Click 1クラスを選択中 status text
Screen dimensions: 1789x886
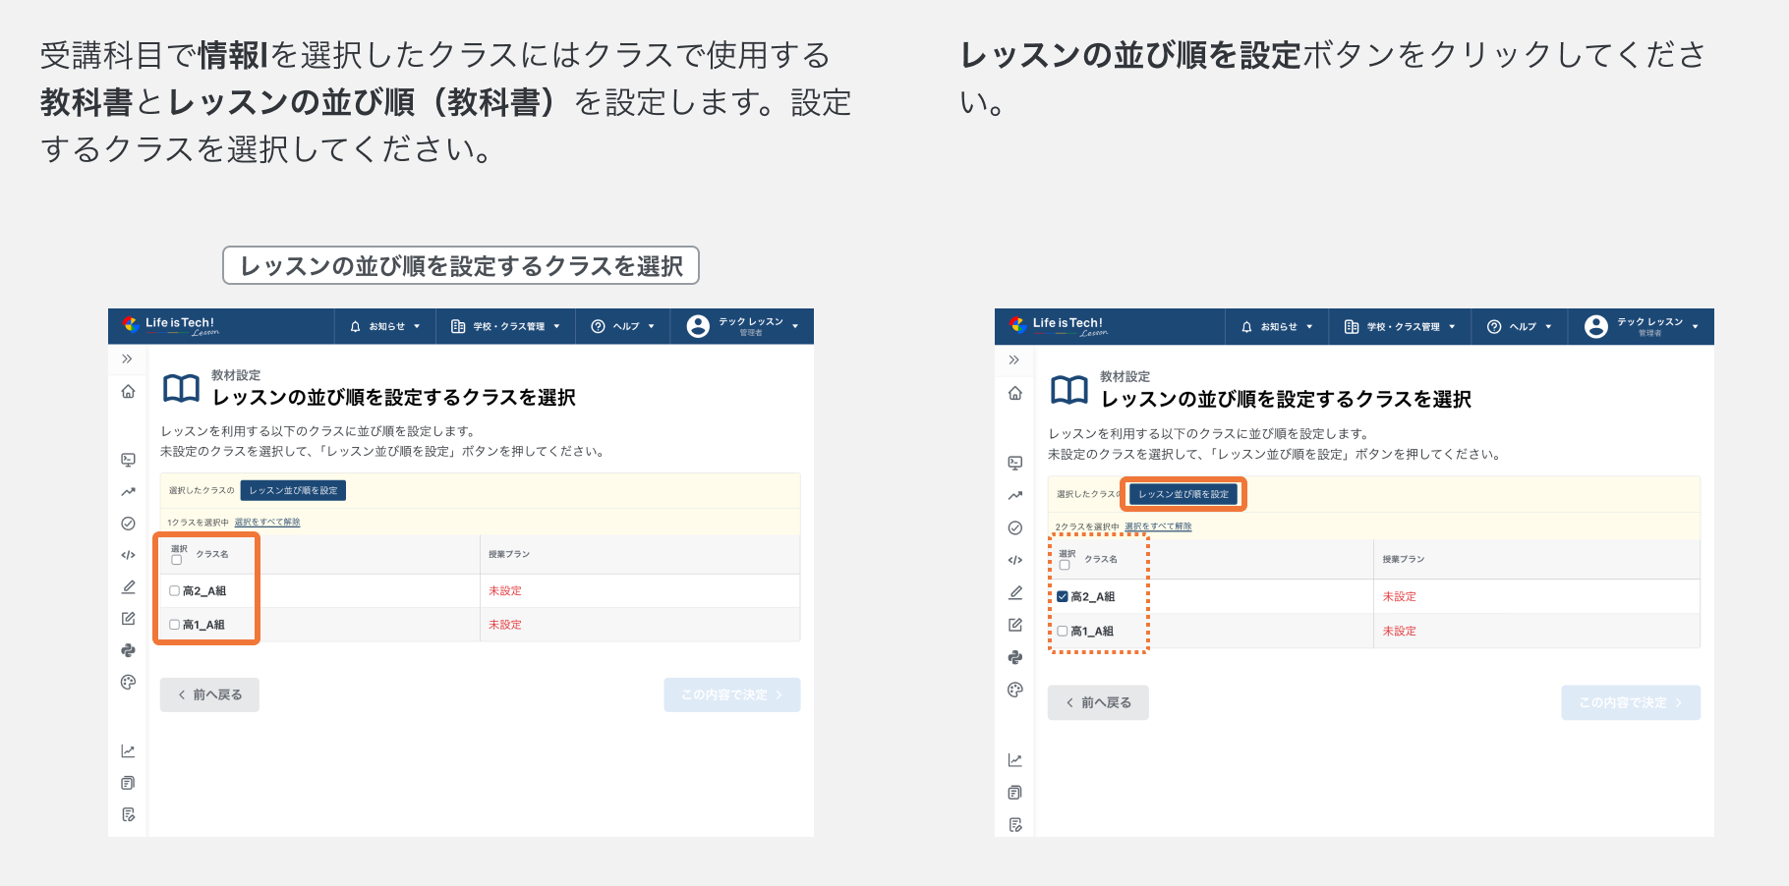pyautogui.click(x=198, y=523)
